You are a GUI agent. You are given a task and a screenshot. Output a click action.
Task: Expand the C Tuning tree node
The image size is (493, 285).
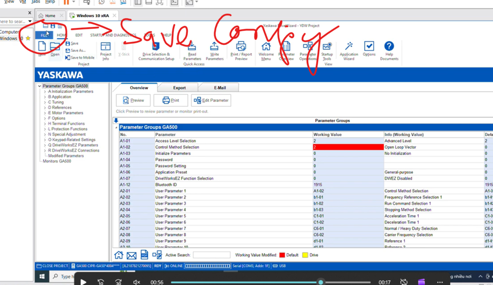point(45,102)
